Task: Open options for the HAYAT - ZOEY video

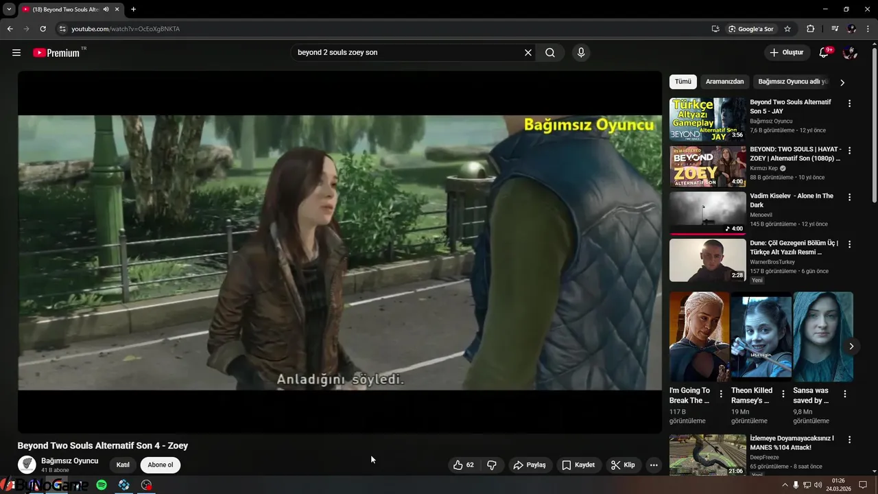Action: click(x=849, y=150)
